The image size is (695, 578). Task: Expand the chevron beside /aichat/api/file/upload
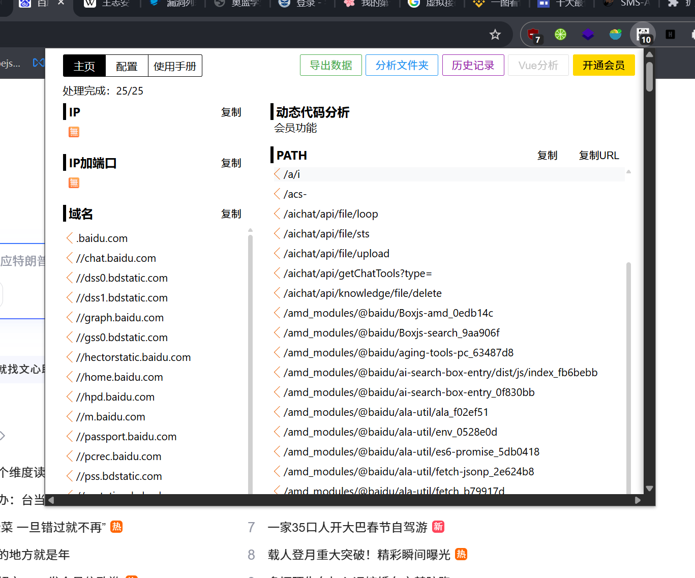(277, 253)
